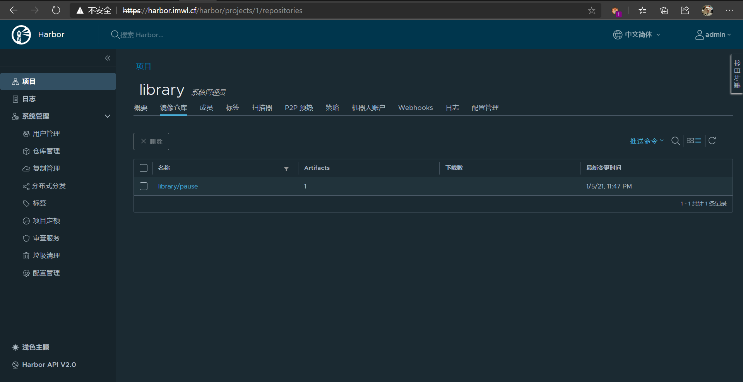
Task: Click the Harbor logo icon
Action: point(21,35)
